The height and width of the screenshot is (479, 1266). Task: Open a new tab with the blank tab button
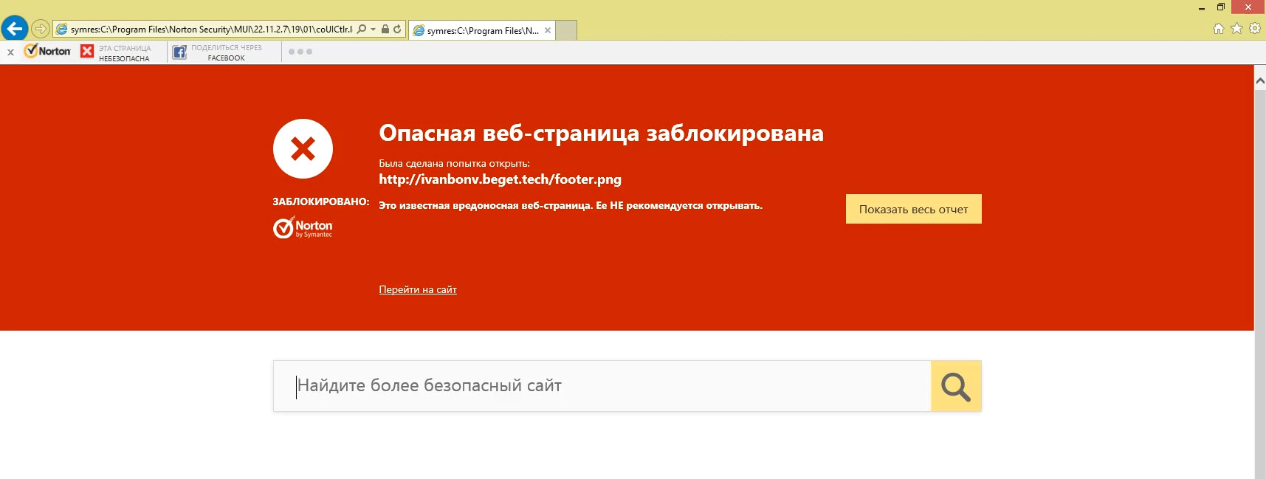tap(566, 30)
